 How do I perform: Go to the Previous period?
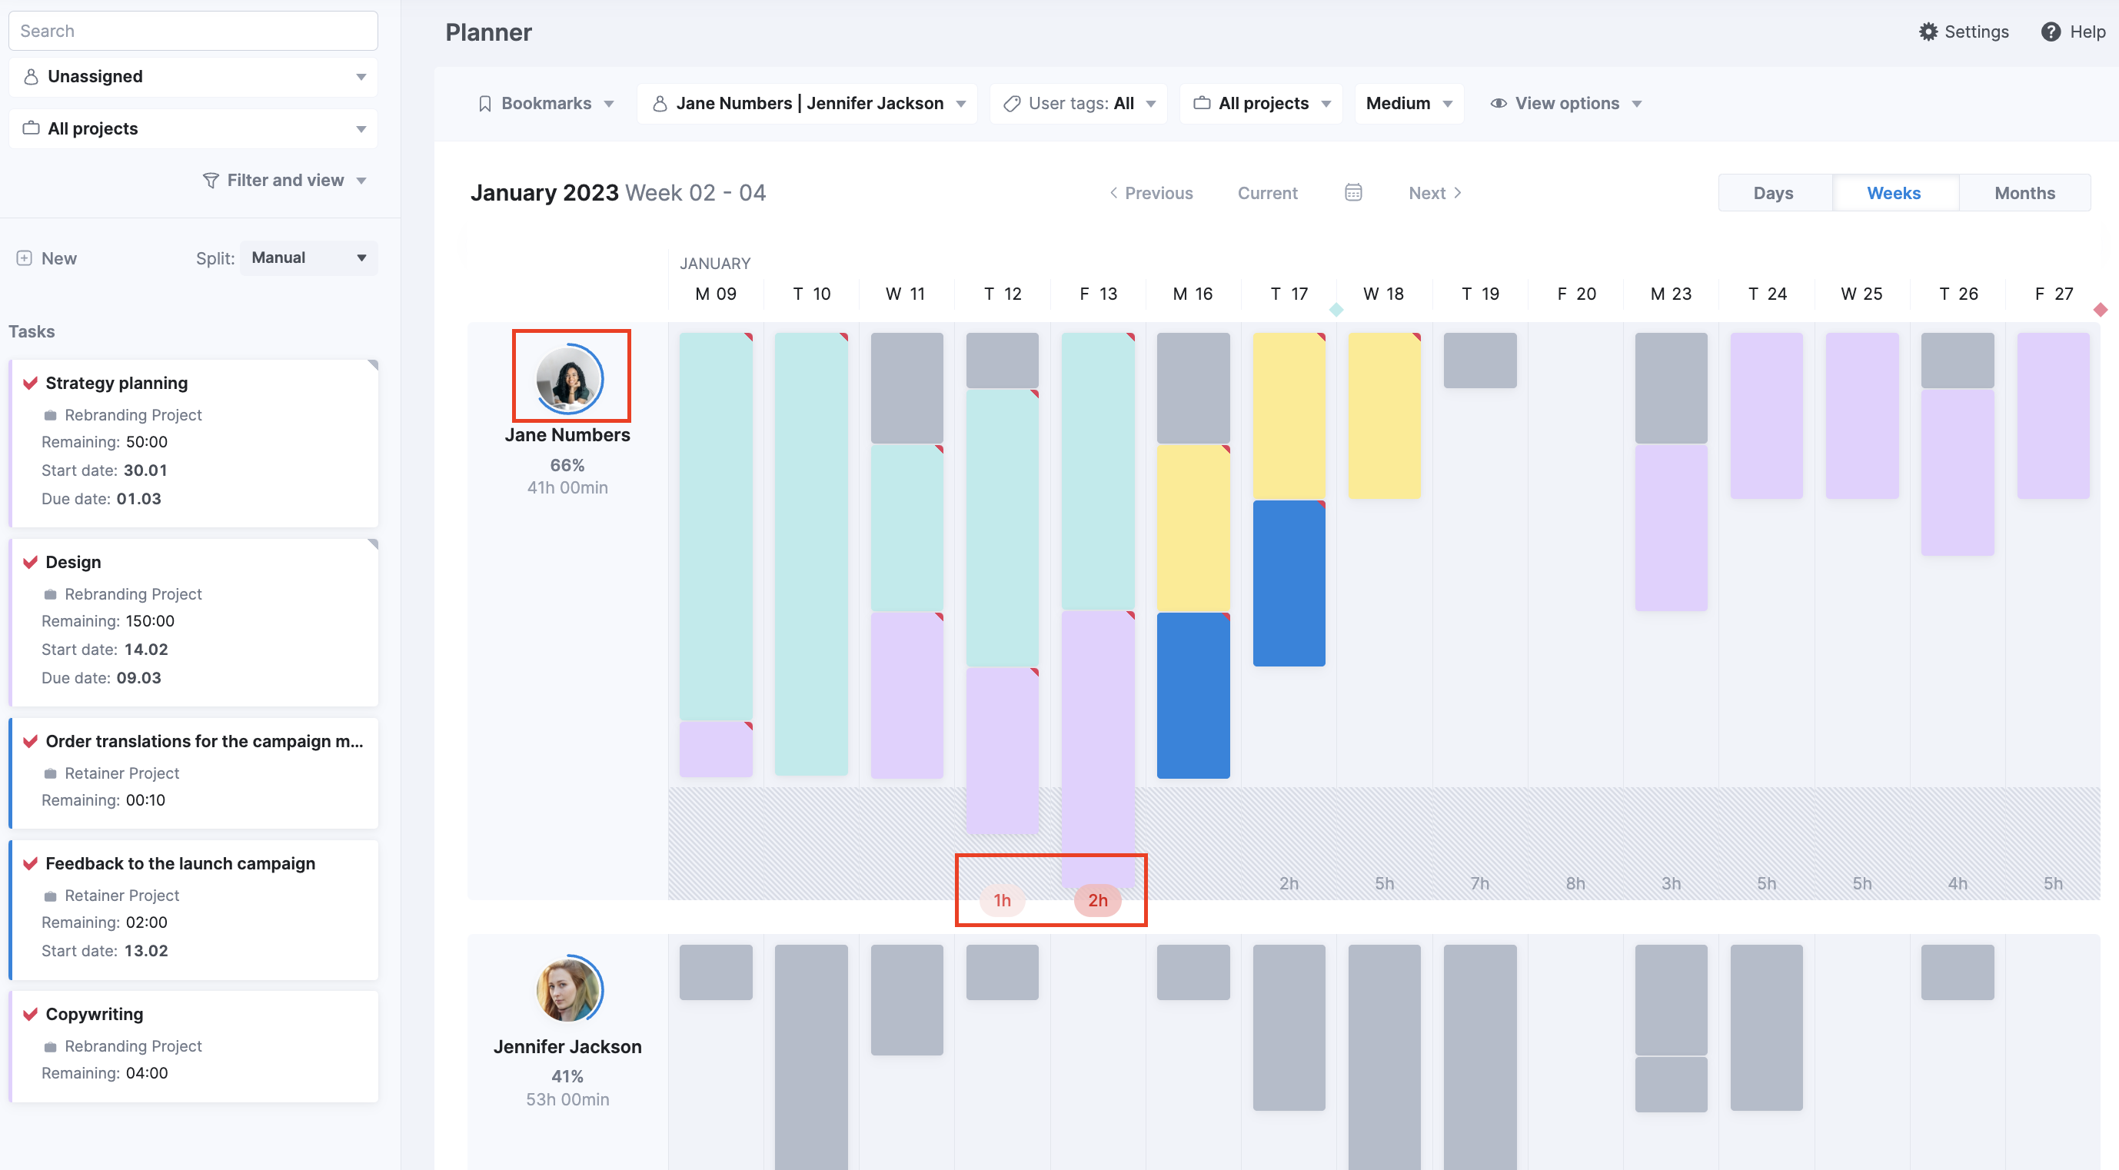tap(1151, 193)
